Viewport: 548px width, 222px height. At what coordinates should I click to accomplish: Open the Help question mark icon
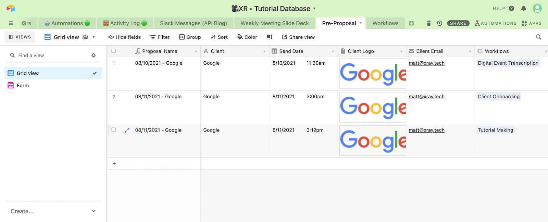(x=511, y=9)
